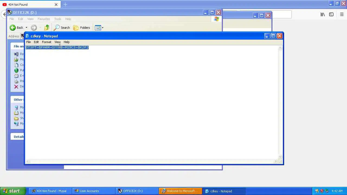Click the Search button in Explorer toolbar
Image resolution: width=347 pixels, height=195 pixels.
(62, 28)
